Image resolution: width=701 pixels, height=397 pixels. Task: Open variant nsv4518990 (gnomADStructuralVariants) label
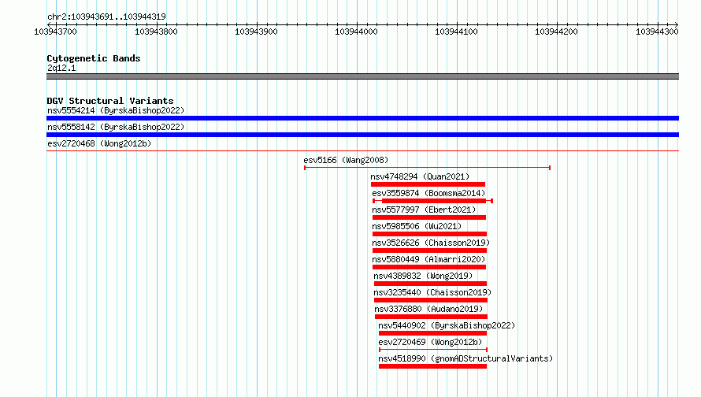tap(465, 358)
